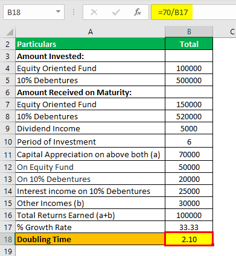Select the 20000 value cell
Image resolution: width=236 pixels, height=256 pixels.
pyautogui.click(x=189, y=179)
